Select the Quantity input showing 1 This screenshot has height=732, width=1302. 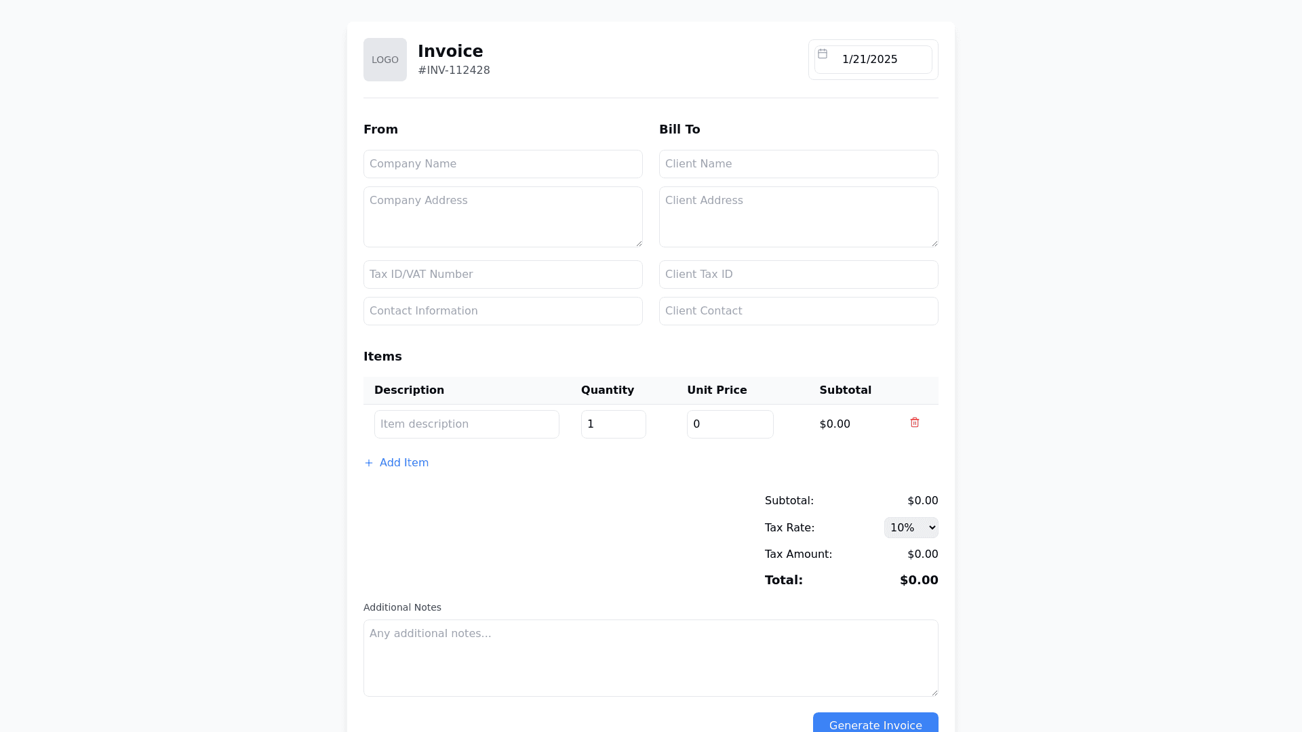(x=613, y=424)
